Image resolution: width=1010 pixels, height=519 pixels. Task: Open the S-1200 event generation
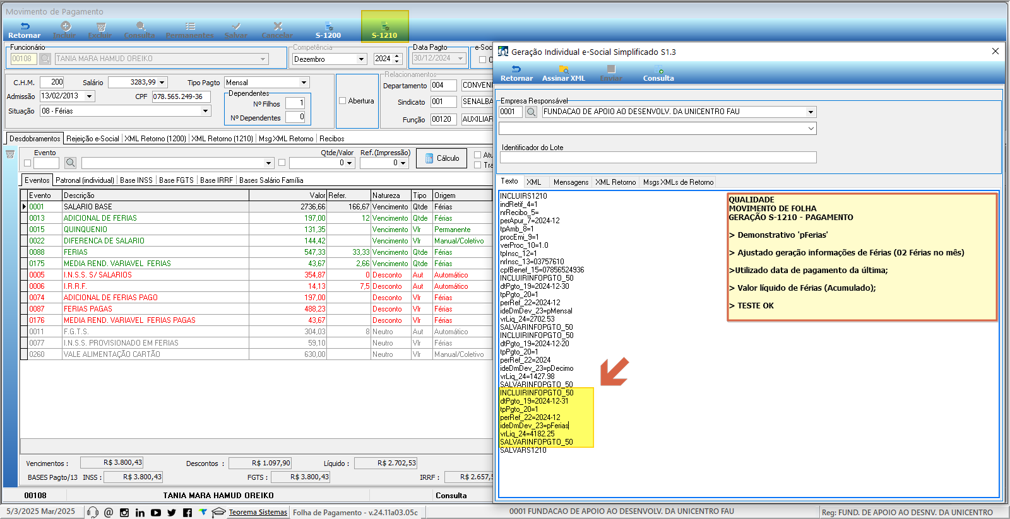328,30
